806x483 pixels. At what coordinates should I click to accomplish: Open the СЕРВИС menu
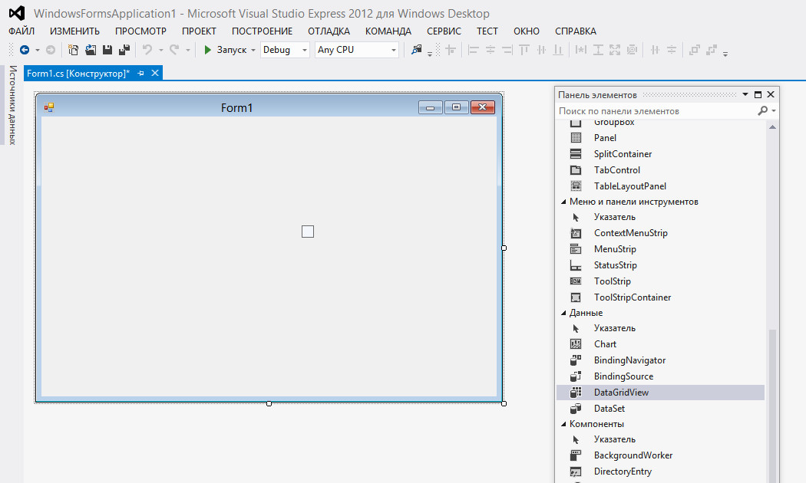click(444, 31)
